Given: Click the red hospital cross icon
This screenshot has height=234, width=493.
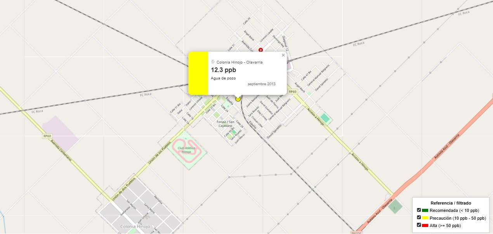Looking at the screenshot, I should point(260,50).
